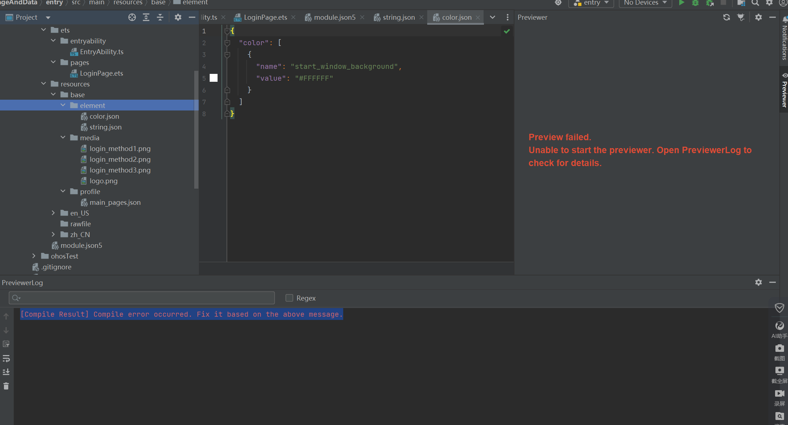Select the compile error log line
Image resolution: width=788 pixels, height=425 pixels.
point(182,314)
